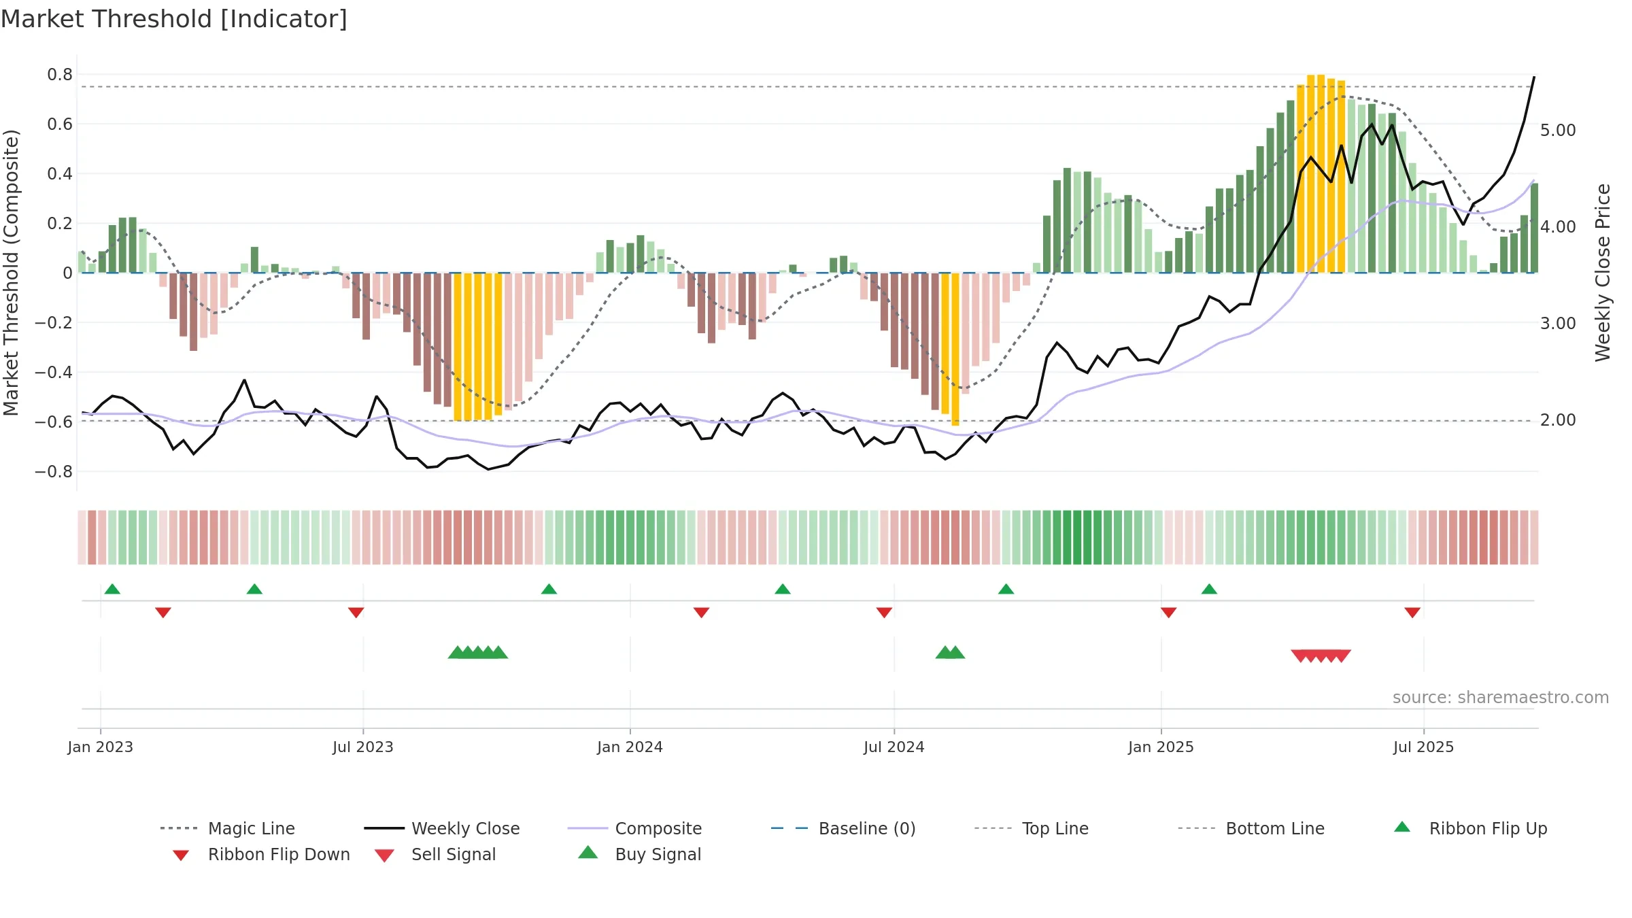1632x918 pixels.
Task: Toggle the Composite legend entry
Action: [634, 828]
